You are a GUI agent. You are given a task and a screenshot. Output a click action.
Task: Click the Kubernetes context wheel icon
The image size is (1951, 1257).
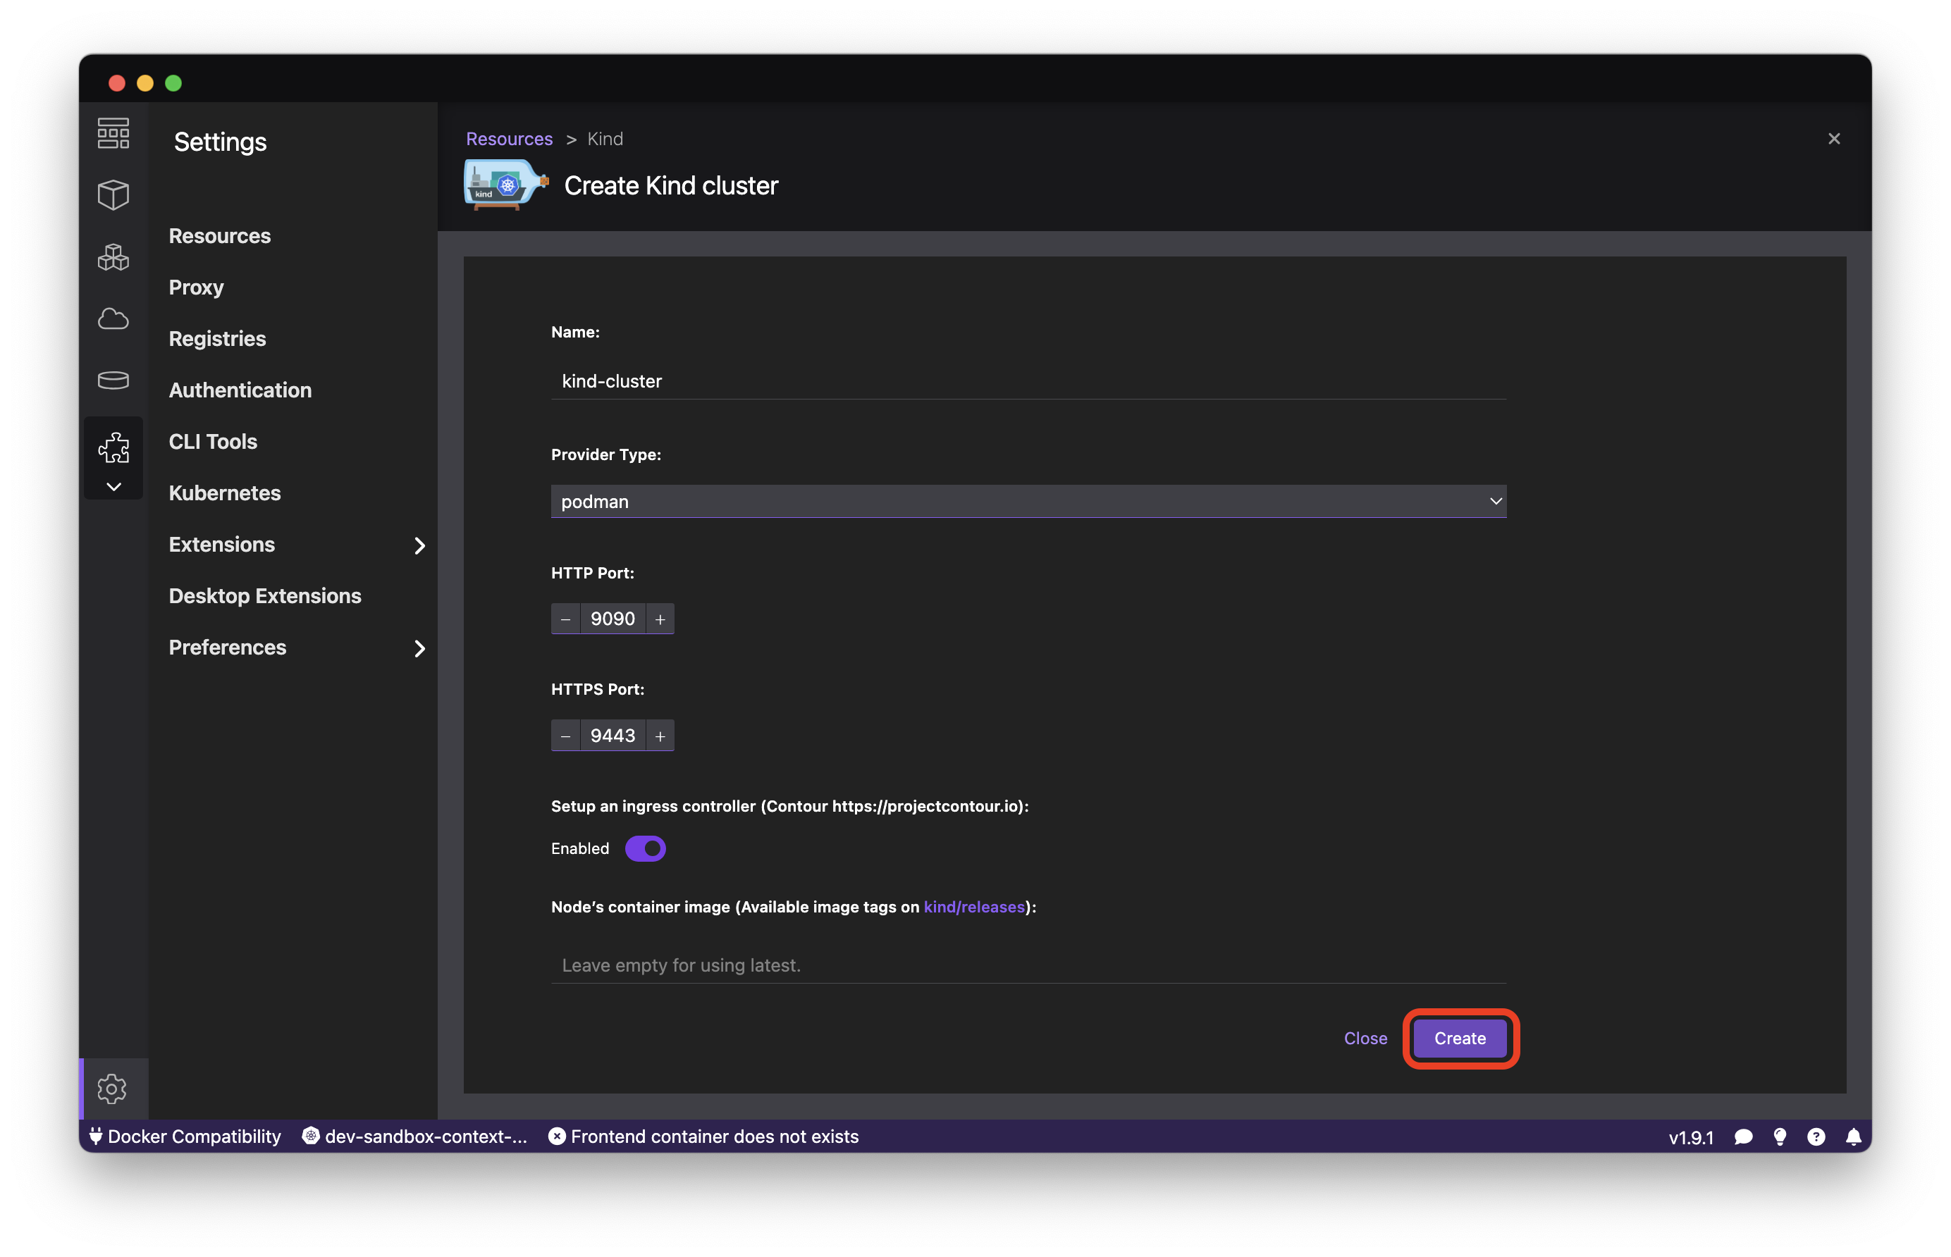click(311, 1137)
